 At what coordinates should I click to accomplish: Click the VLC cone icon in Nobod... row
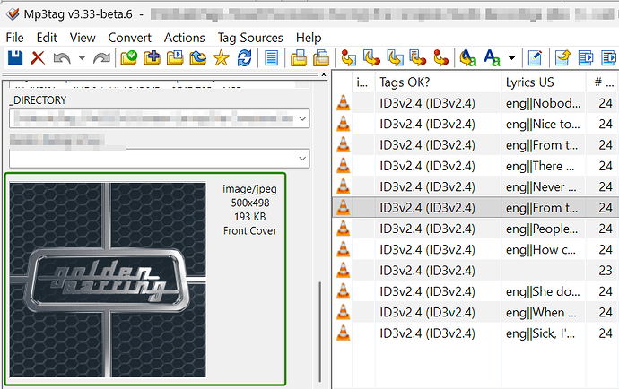coord(343,103)
